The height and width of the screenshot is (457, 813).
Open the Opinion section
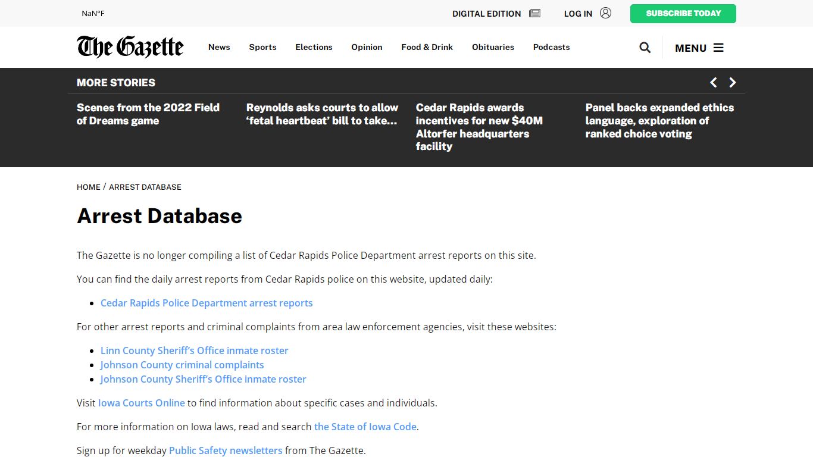point(367,47)
